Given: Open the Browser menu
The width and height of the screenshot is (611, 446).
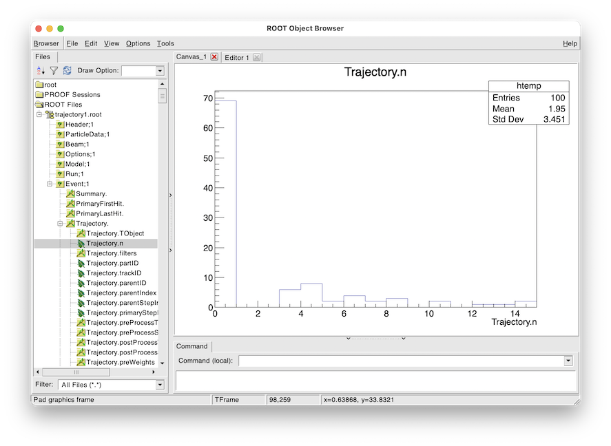Looking at the screenshot, I should pos(46,43).
